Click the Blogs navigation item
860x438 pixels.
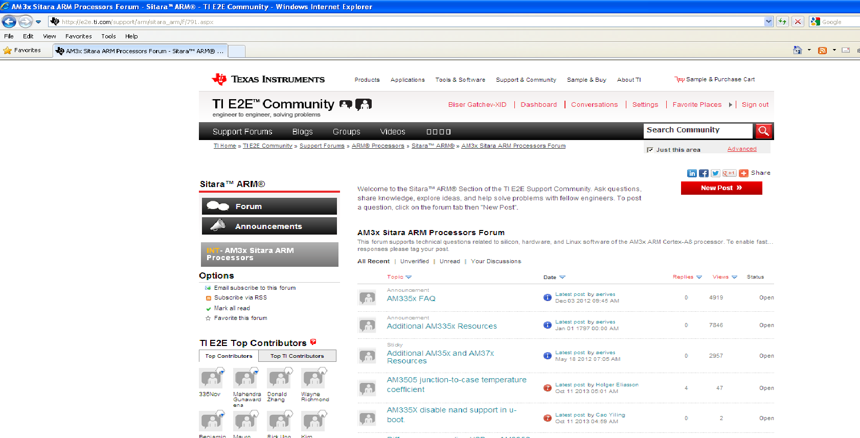(302, 131)
